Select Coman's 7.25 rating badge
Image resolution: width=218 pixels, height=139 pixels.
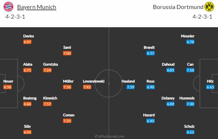click(67, 121)
